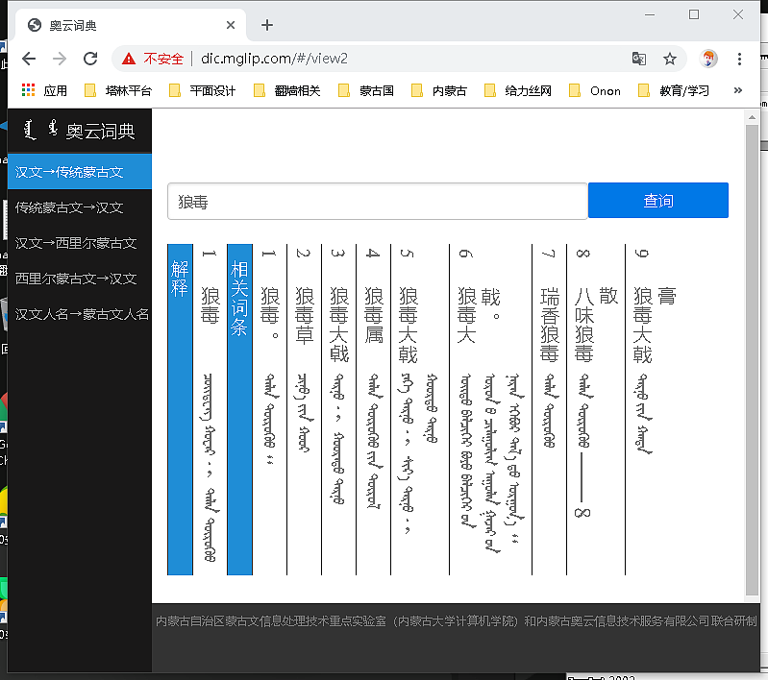Open Chrome three-dot menu
This screenshot has height=680, width=768.
tap(739, 59)
